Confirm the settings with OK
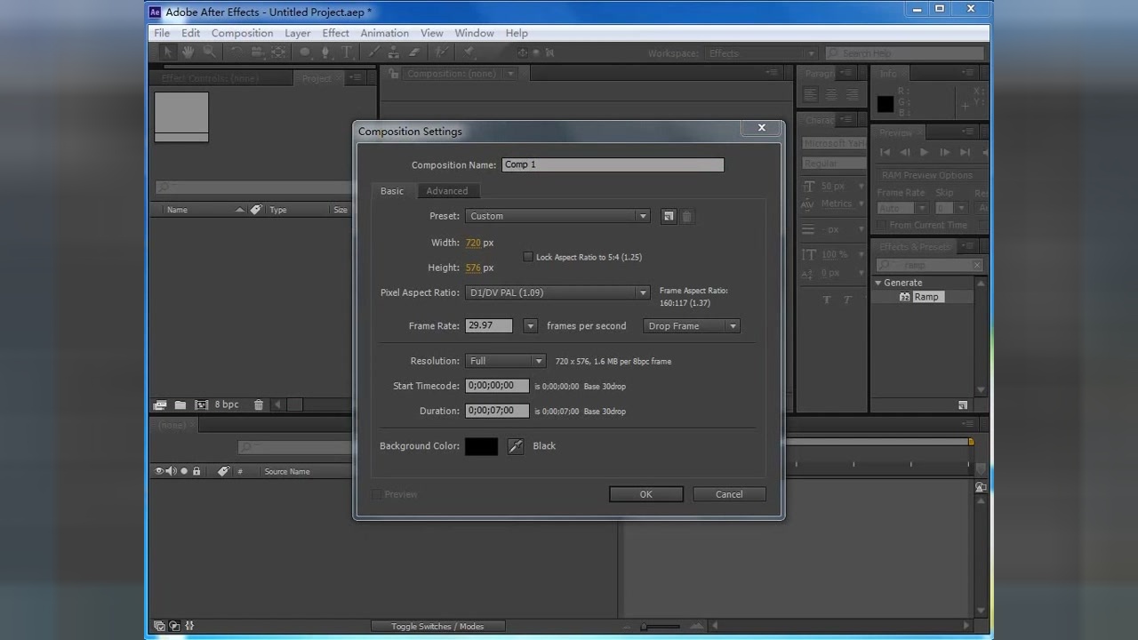Viewport: 1138px width, 640px height. 646,494
